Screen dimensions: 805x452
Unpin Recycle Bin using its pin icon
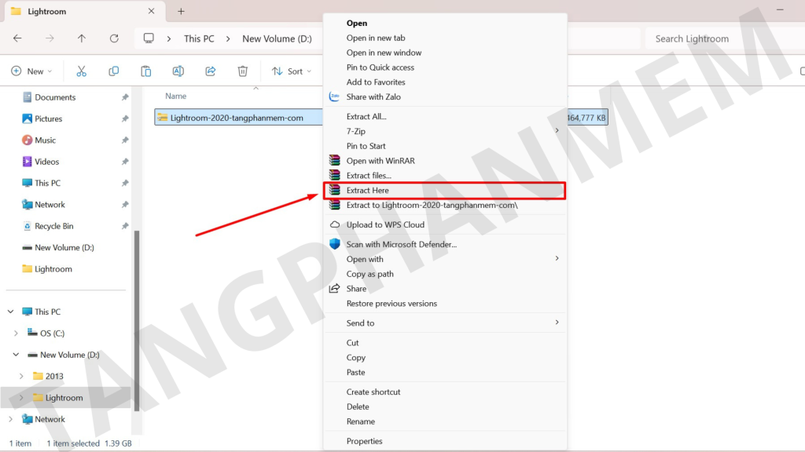pos(125,226)
